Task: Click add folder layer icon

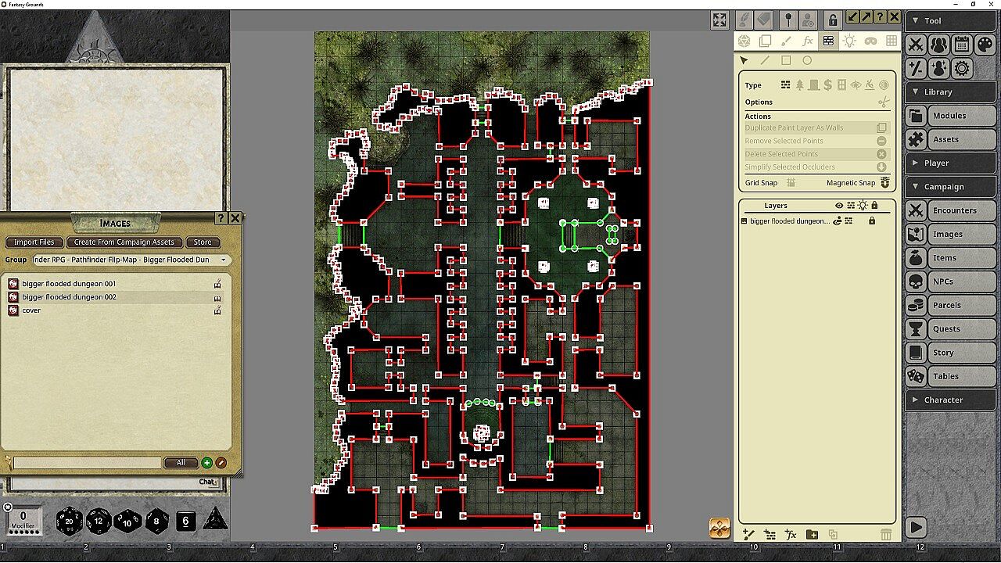Action: pos(812,535)
